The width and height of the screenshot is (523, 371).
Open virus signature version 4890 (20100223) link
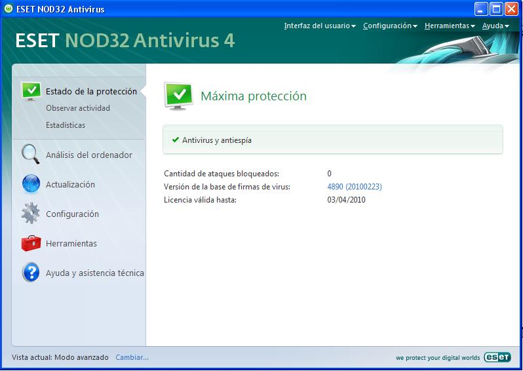354,187
